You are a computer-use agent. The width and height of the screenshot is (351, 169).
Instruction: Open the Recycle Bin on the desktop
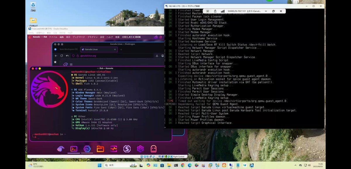pyautogui.click(x=33, y=6)
